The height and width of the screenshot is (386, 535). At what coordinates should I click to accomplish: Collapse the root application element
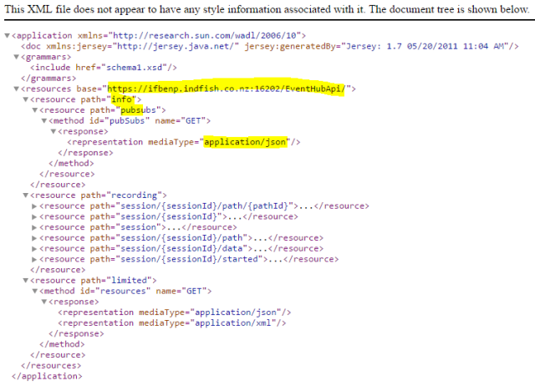point(8,37)
